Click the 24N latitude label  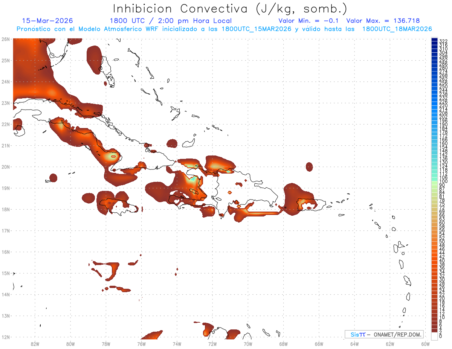tap(5, 82)
